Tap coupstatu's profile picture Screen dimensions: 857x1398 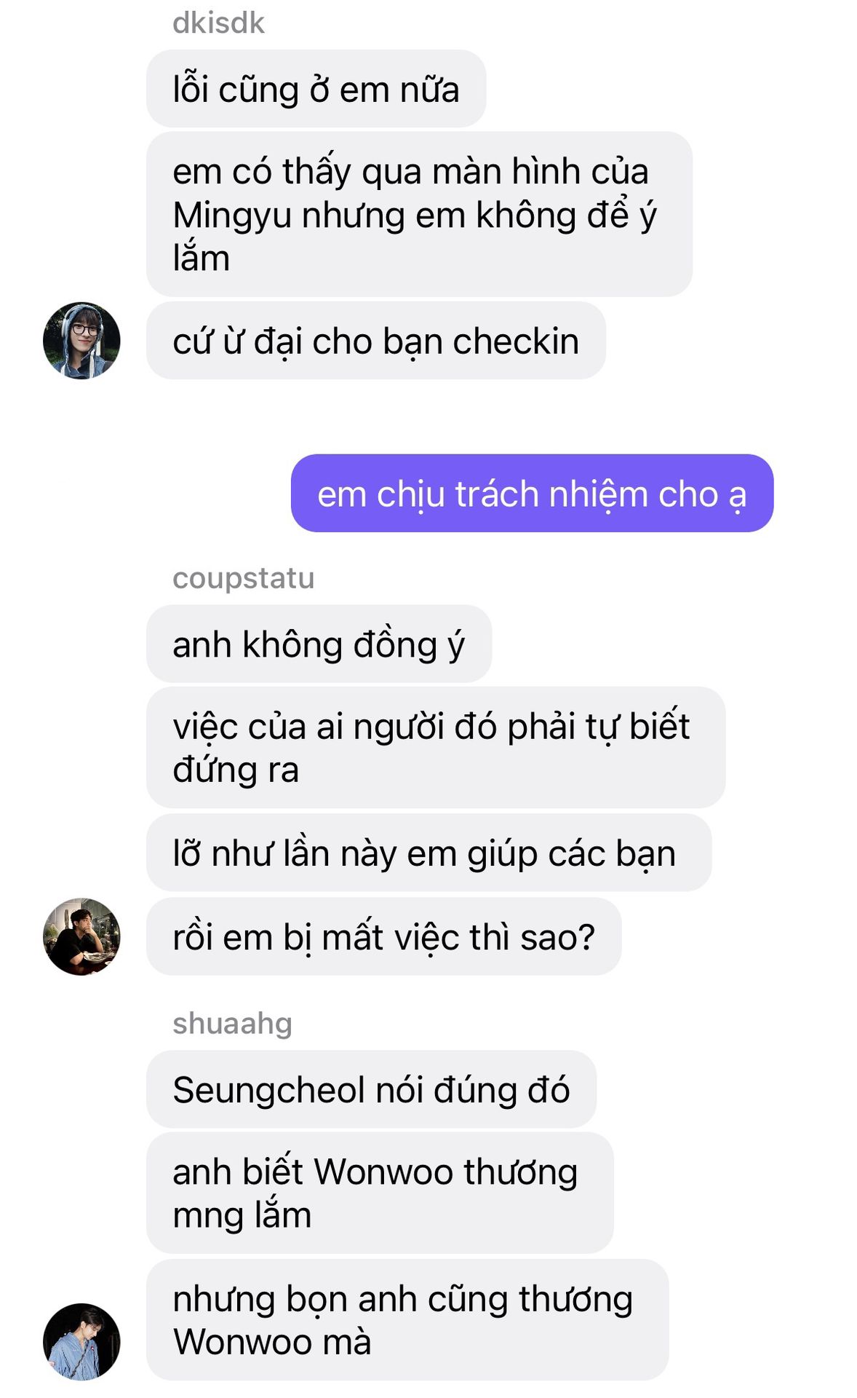pyautogui.click(x=81, y=936)
